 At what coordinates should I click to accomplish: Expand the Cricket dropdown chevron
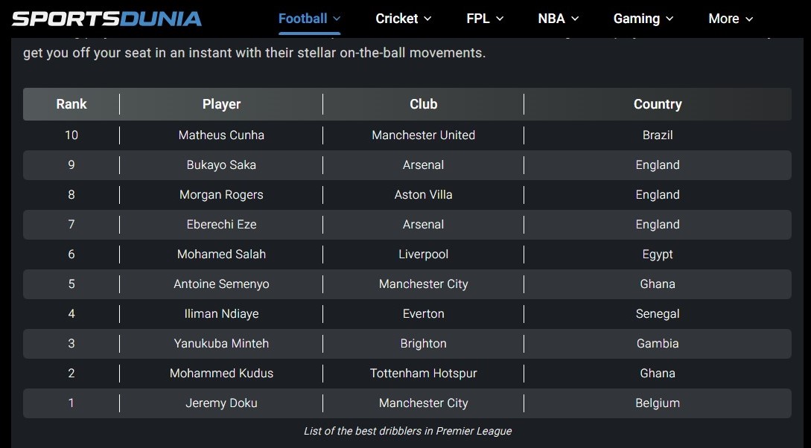(427, 19)
